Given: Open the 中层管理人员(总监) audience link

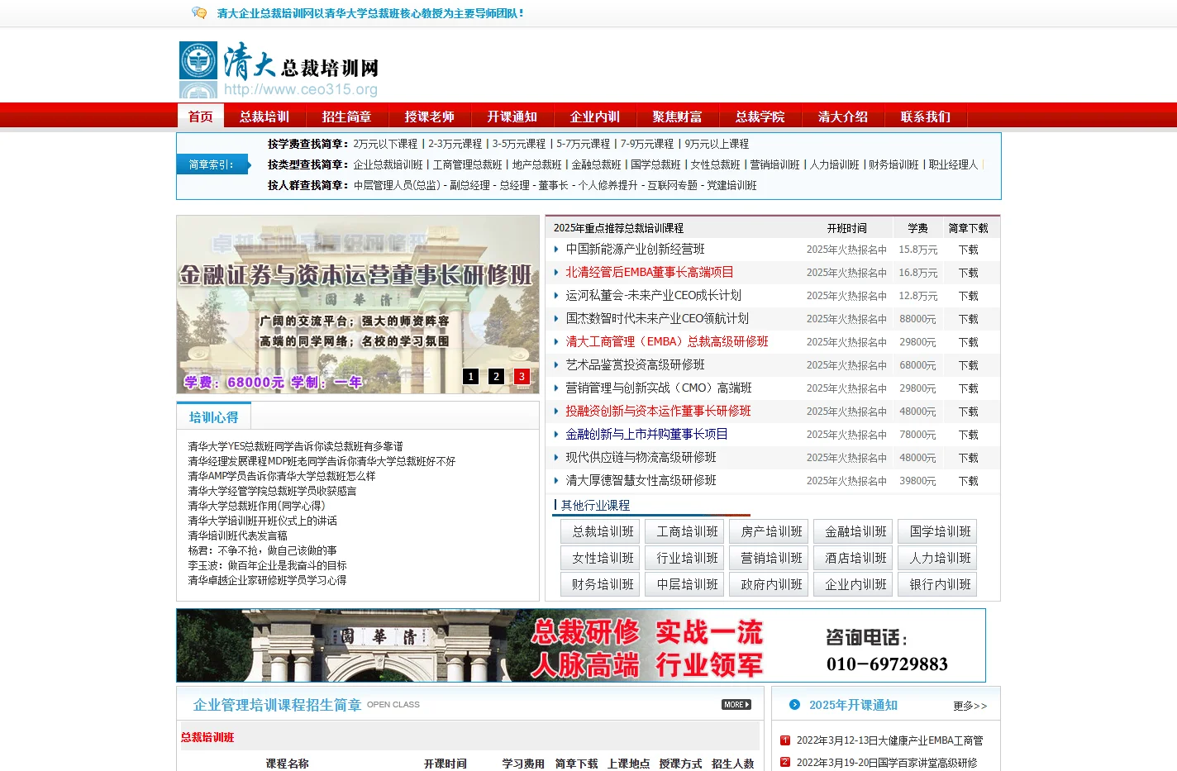Looking at the screenshot, I should coord(398,185).
